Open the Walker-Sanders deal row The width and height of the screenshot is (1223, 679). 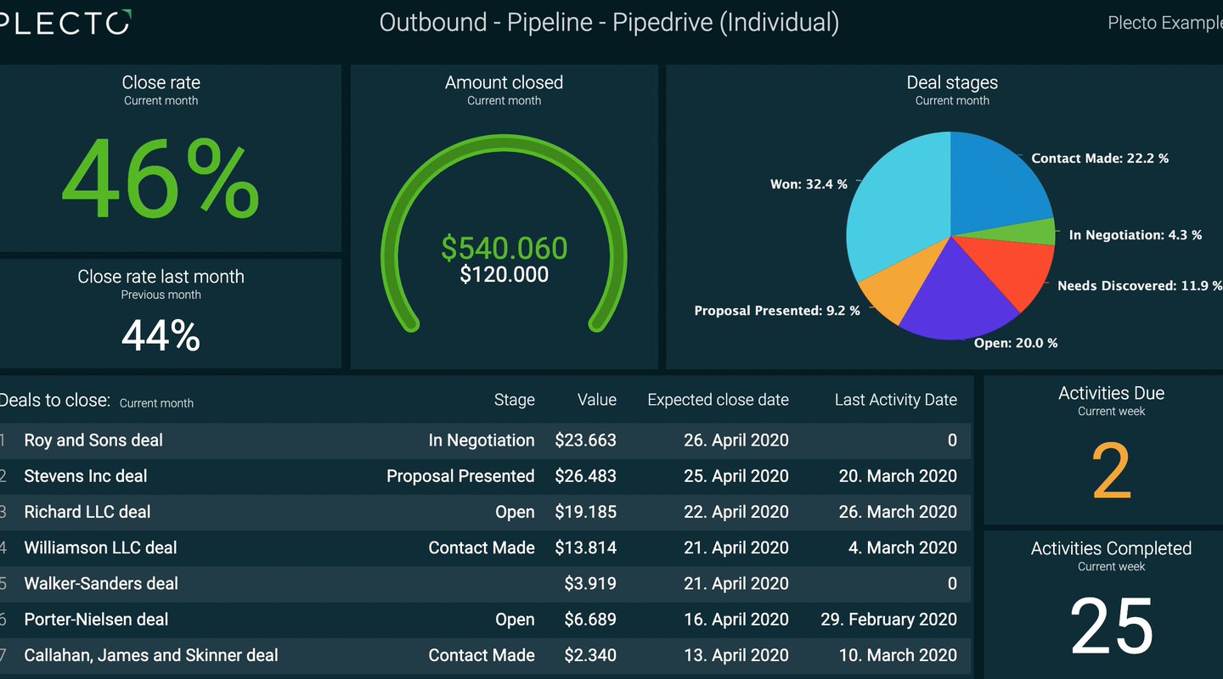[x=485, y=583]
